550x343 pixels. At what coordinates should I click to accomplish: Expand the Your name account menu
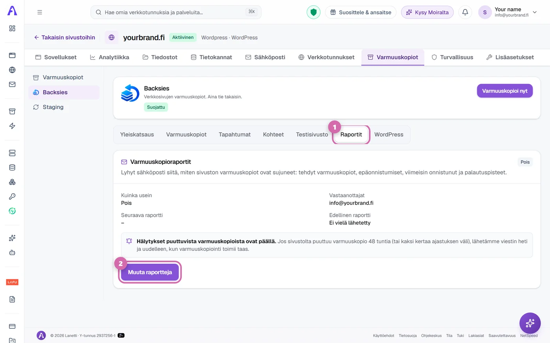(508, 12)
